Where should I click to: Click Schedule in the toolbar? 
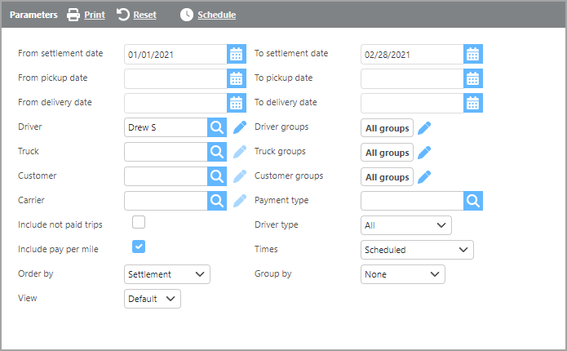(x=208, y=15)
